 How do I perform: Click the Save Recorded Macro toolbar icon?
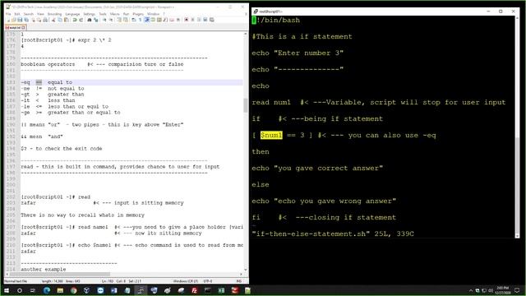click(x=212, y=20)
